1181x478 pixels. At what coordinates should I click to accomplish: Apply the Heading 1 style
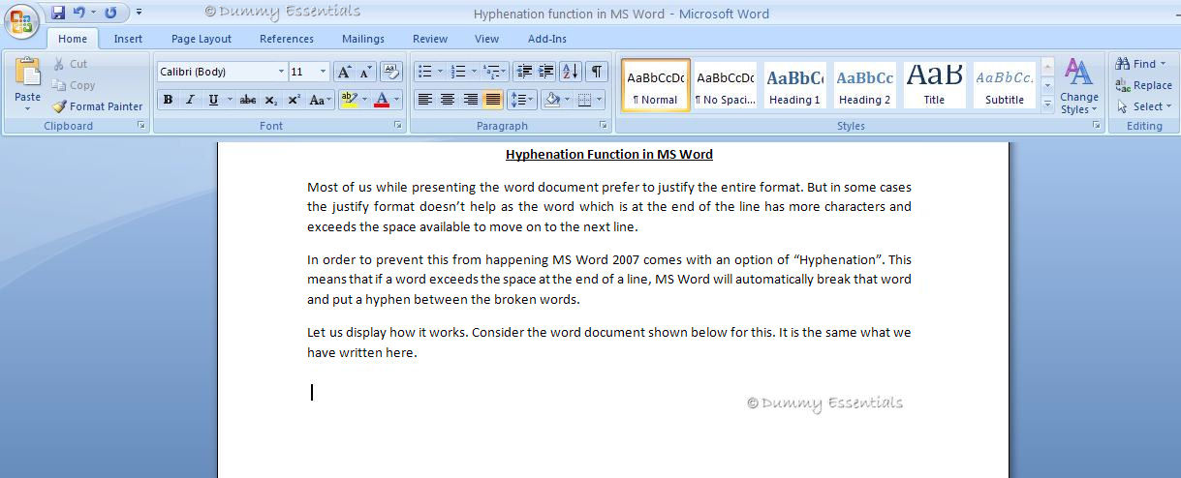(x=794, y=85)
